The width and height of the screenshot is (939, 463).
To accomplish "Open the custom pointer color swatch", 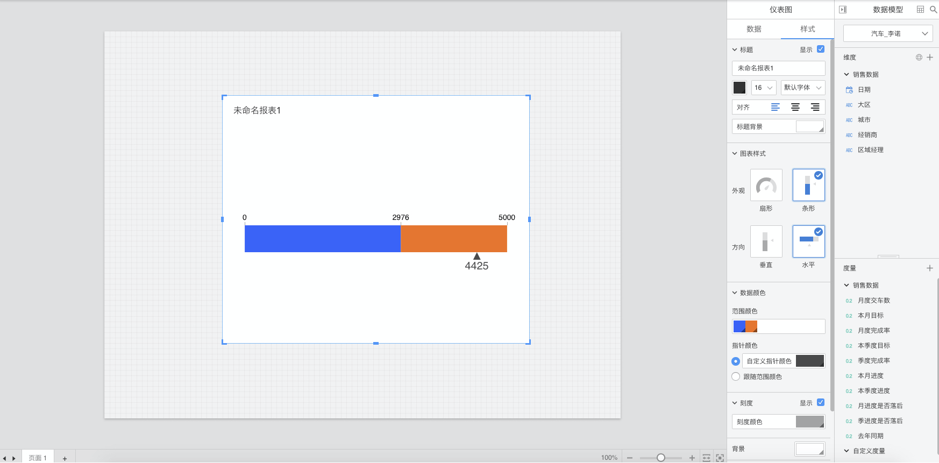I will pyautogui.click(x=810, y=361).
